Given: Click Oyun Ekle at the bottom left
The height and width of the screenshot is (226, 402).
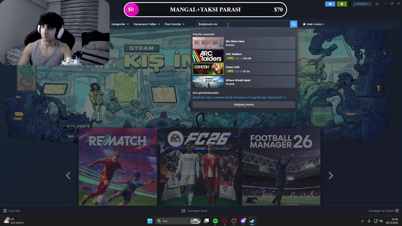Looking at the screenshot, I should point(14,211).
